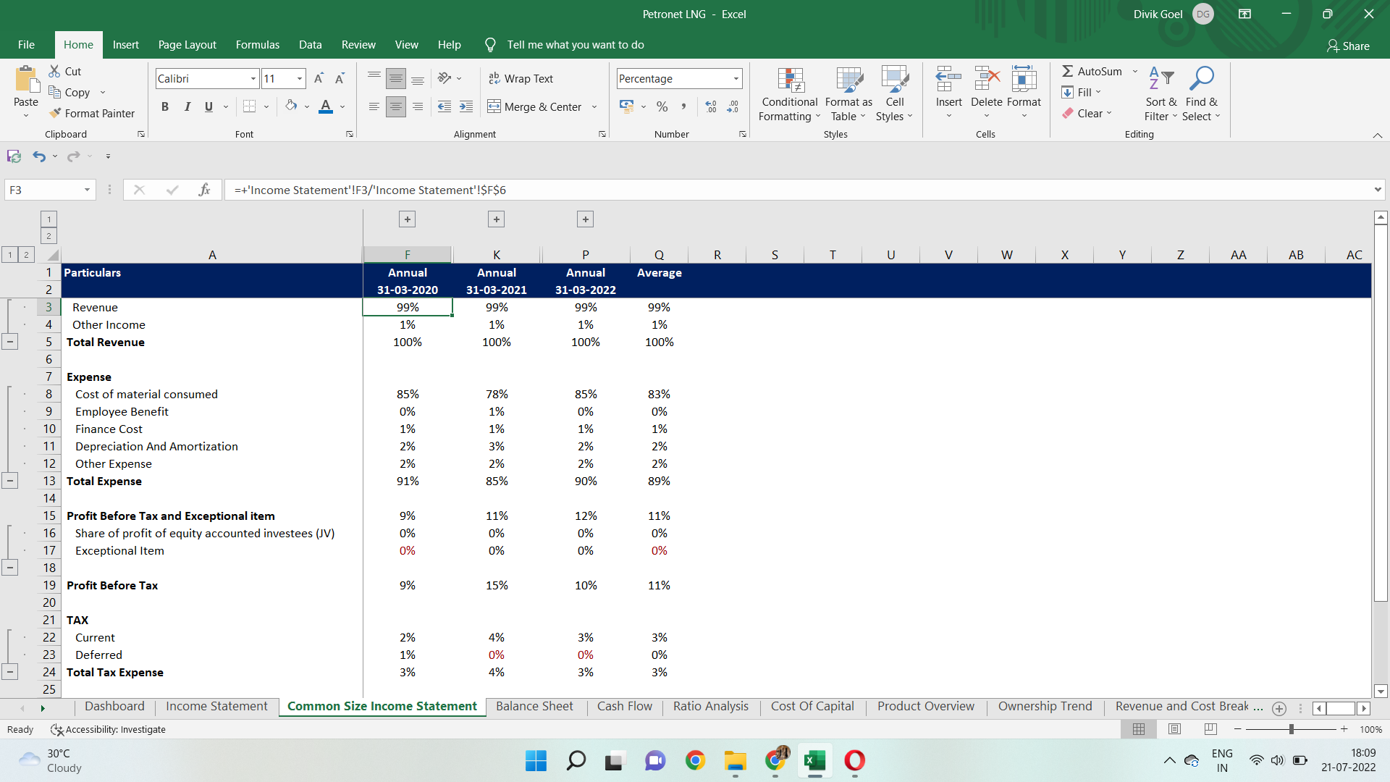Click the Paste clipboard icon
Screen dimensions: 1390x782
pyautogui.click(x=26, y=80)
